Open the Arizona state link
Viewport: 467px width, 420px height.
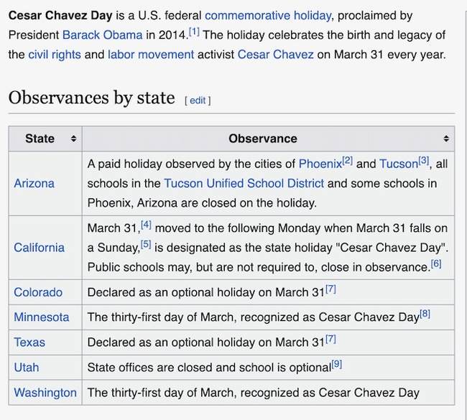click(x=34, y=183)
